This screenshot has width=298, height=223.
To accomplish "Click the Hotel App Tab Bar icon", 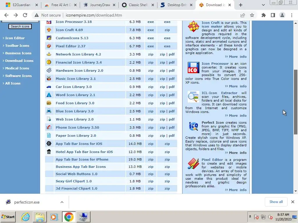I will click(49, 152).
